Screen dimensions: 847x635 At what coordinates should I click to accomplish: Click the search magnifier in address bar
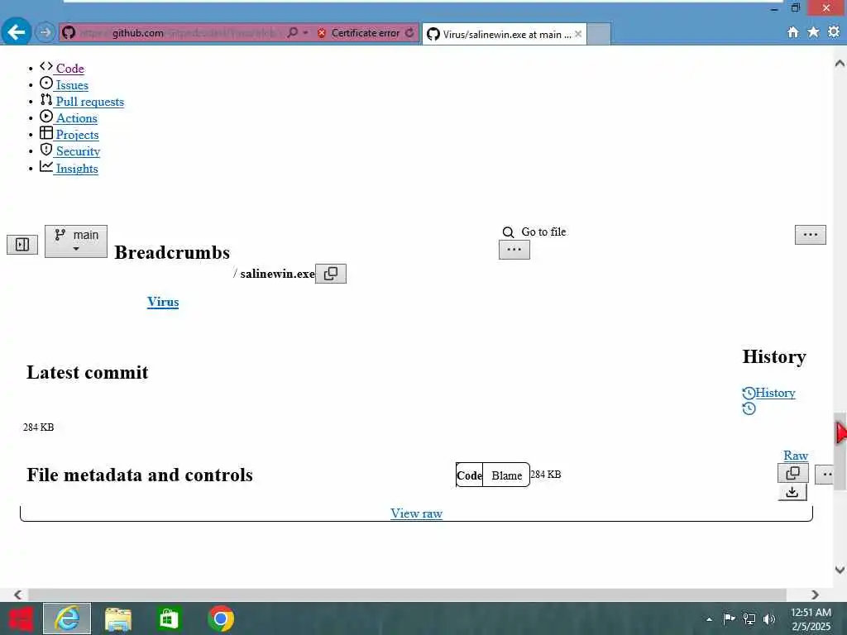[292, 33]
